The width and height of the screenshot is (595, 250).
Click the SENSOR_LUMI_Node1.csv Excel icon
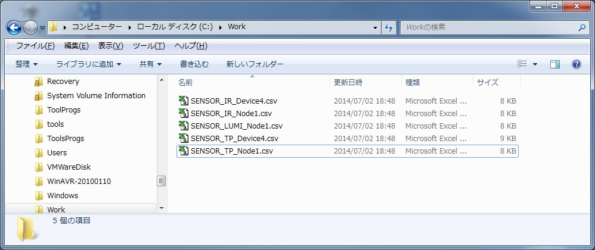click(x=184, y=126)
